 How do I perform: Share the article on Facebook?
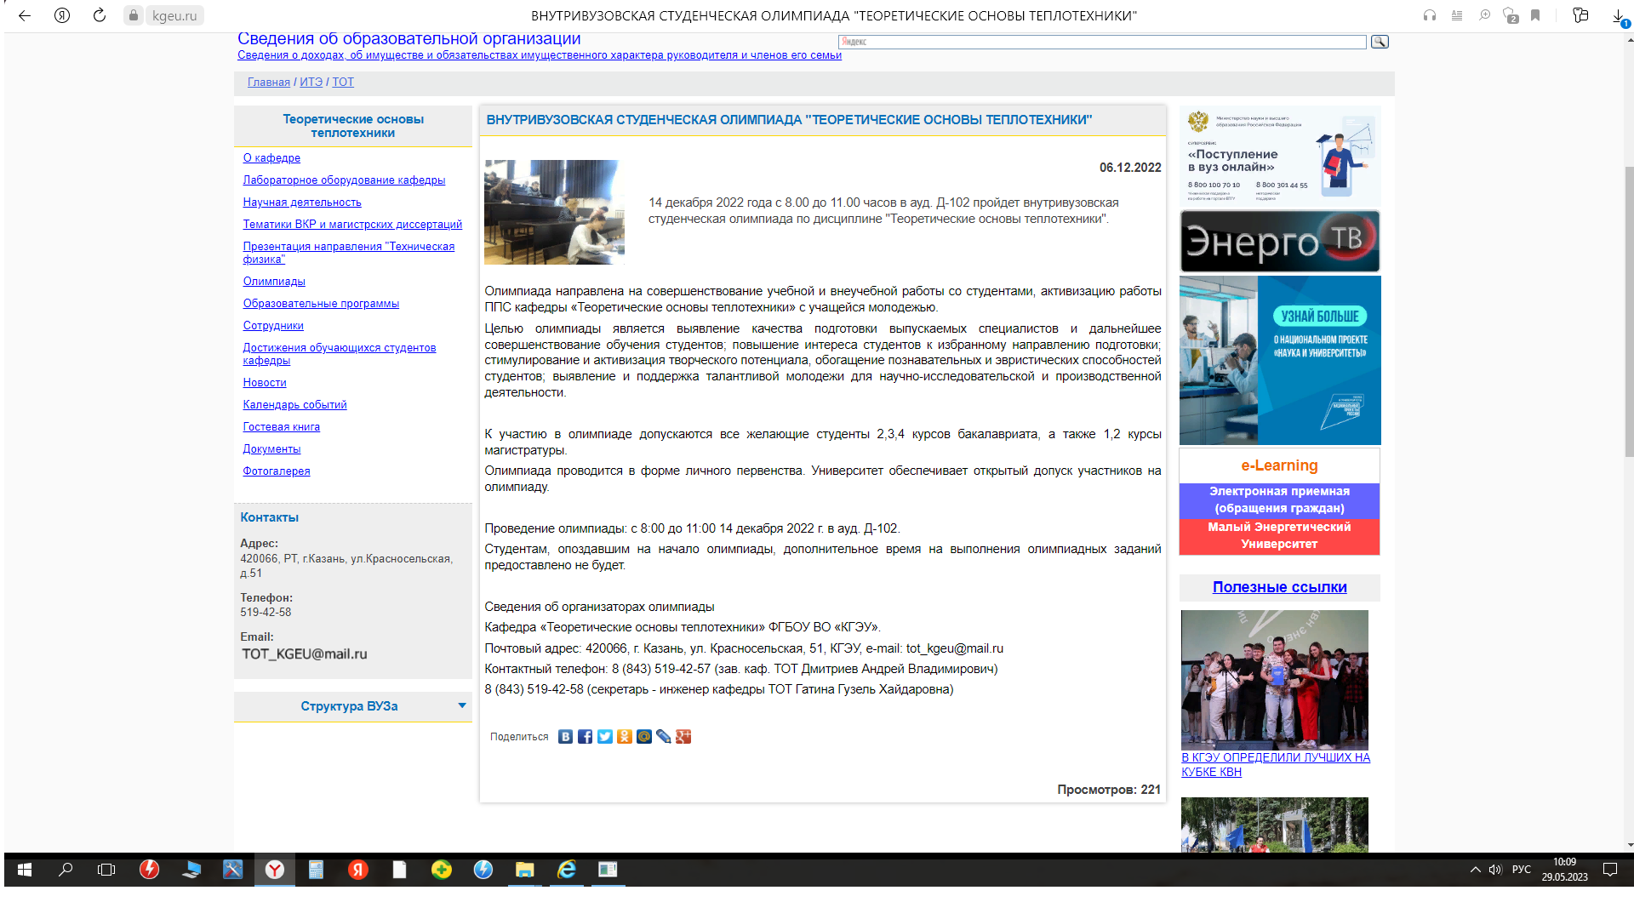(x=585, y=737)
